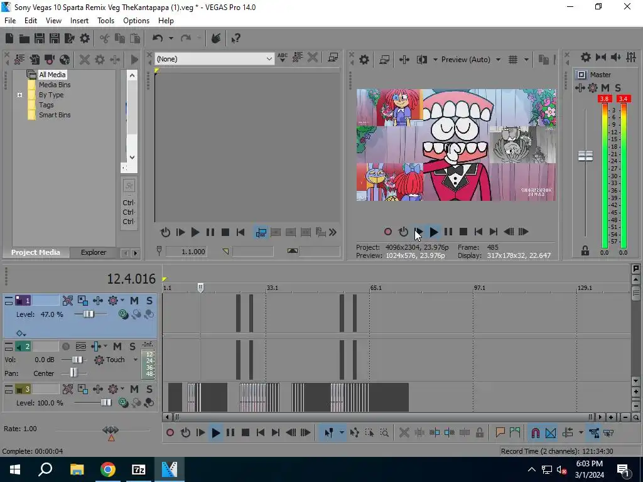643x482 pixels.
Task: Click Go to Start in timeline transport
Action: coord(261,433)
